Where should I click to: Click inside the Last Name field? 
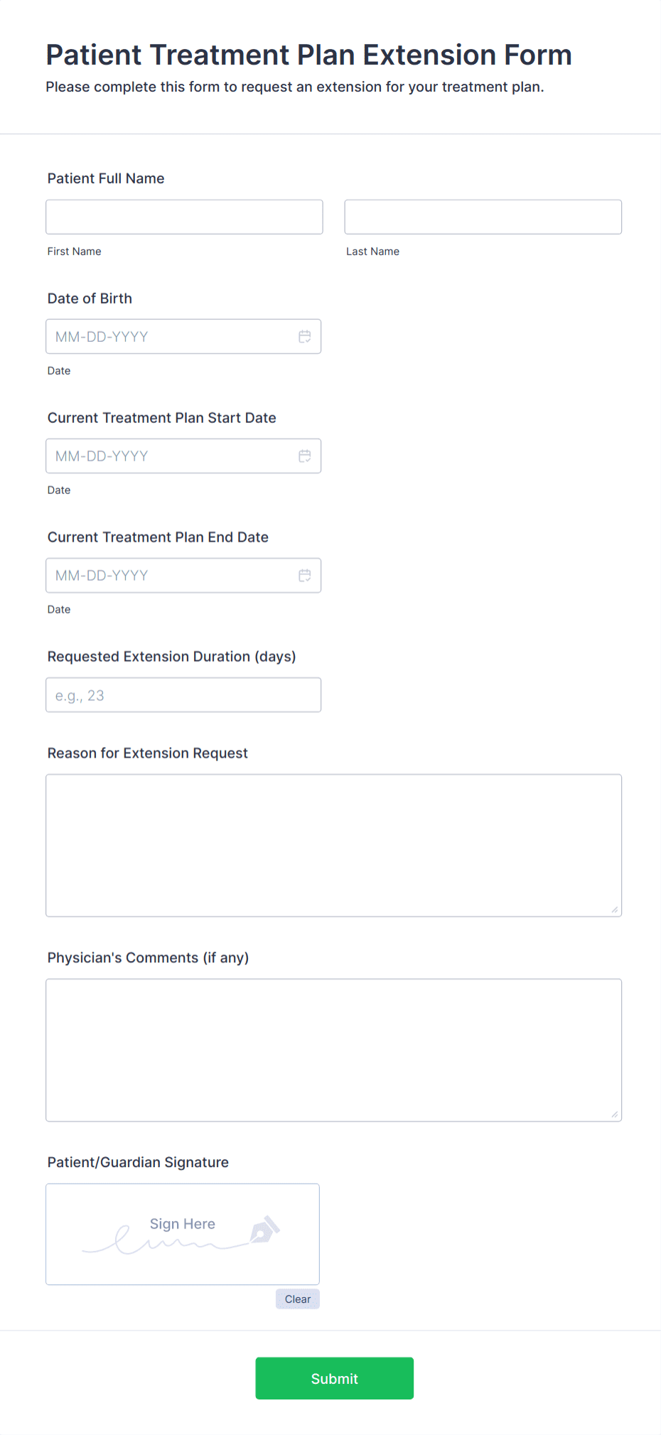pyautogui.click(x=483, y=216)
